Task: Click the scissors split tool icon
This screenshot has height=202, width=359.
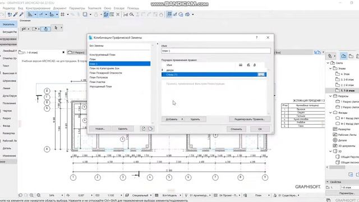Action: 126,15
